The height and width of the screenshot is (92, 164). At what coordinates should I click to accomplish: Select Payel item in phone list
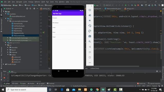pos(68,37)
